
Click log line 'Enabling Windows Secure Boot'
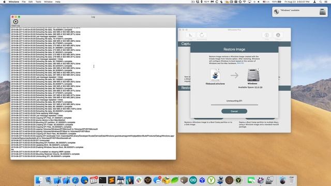tap(47, 147)
